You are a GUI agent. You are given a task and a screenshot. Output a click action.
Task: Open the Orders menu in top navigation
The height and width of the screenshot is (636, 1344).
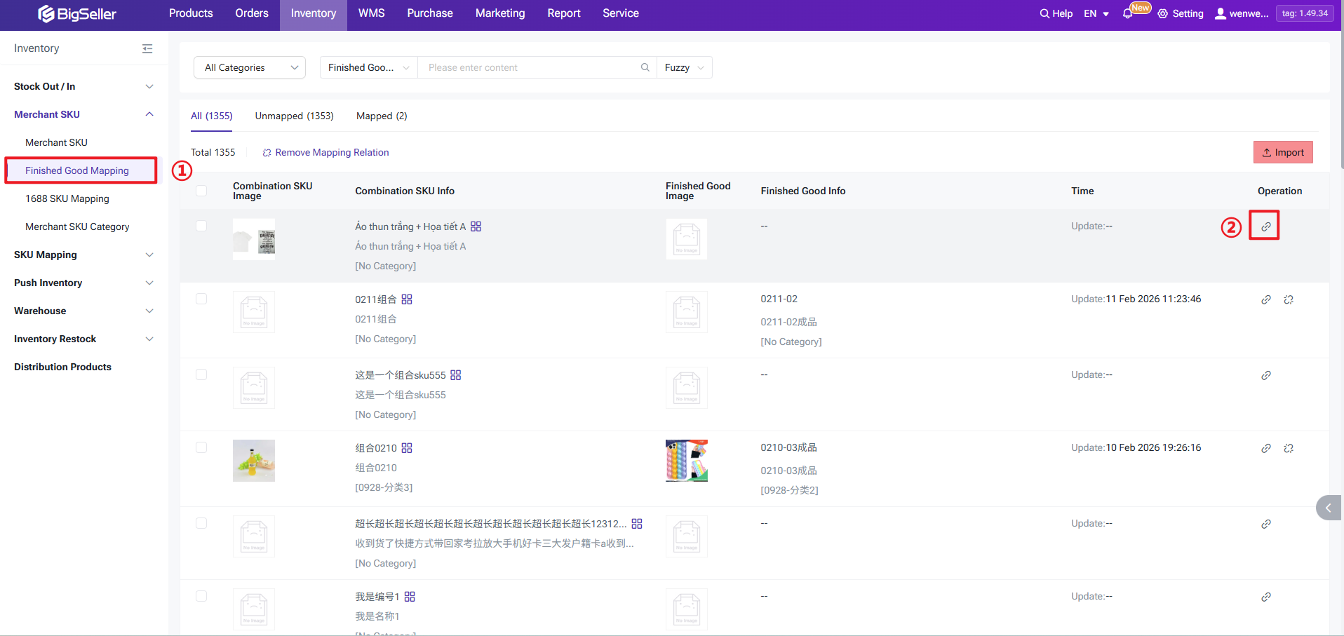coord(252,13)
